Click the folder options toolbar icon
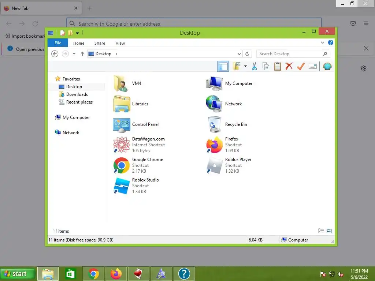Screen dimensions: 375x281 pos(237,66)
